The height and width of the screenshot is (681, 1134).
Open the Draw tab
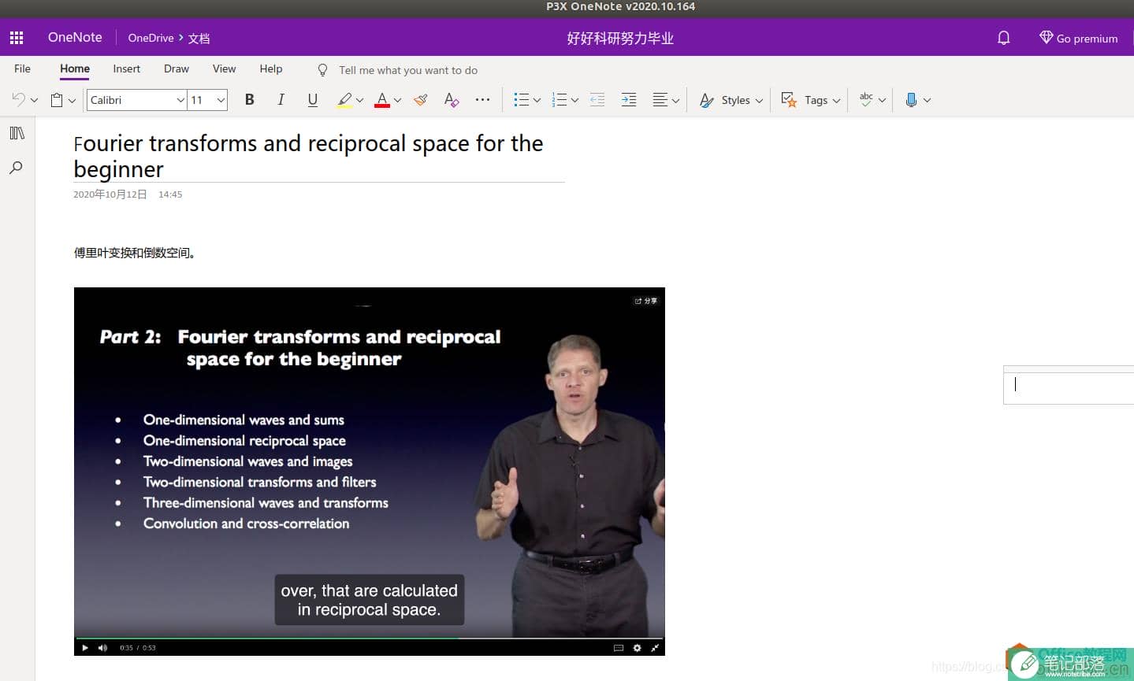coord(177,68)
